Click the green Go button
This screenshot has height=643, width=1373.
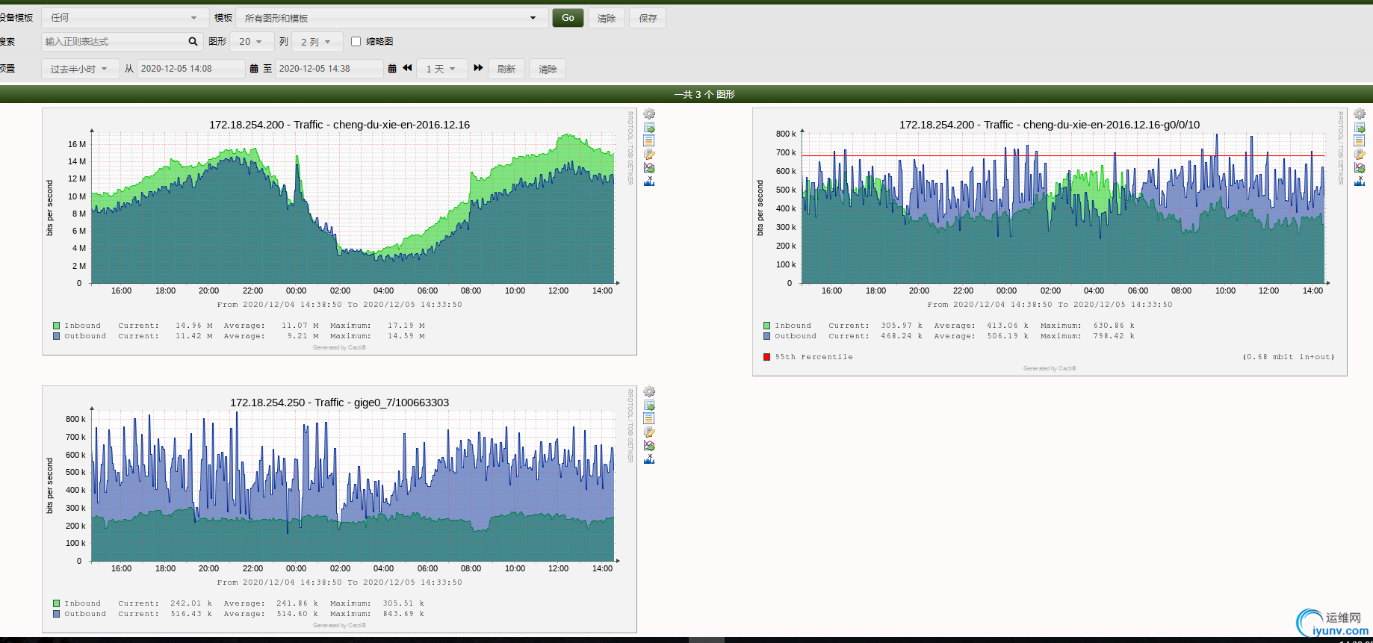pos(568,18)
